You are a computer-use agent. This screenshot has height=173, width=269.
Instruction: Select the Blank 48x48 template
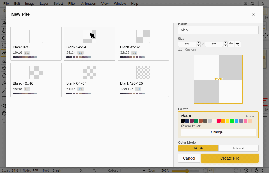point(36,80)
